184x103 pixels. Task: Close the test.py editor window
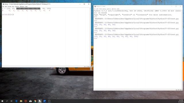89,4
